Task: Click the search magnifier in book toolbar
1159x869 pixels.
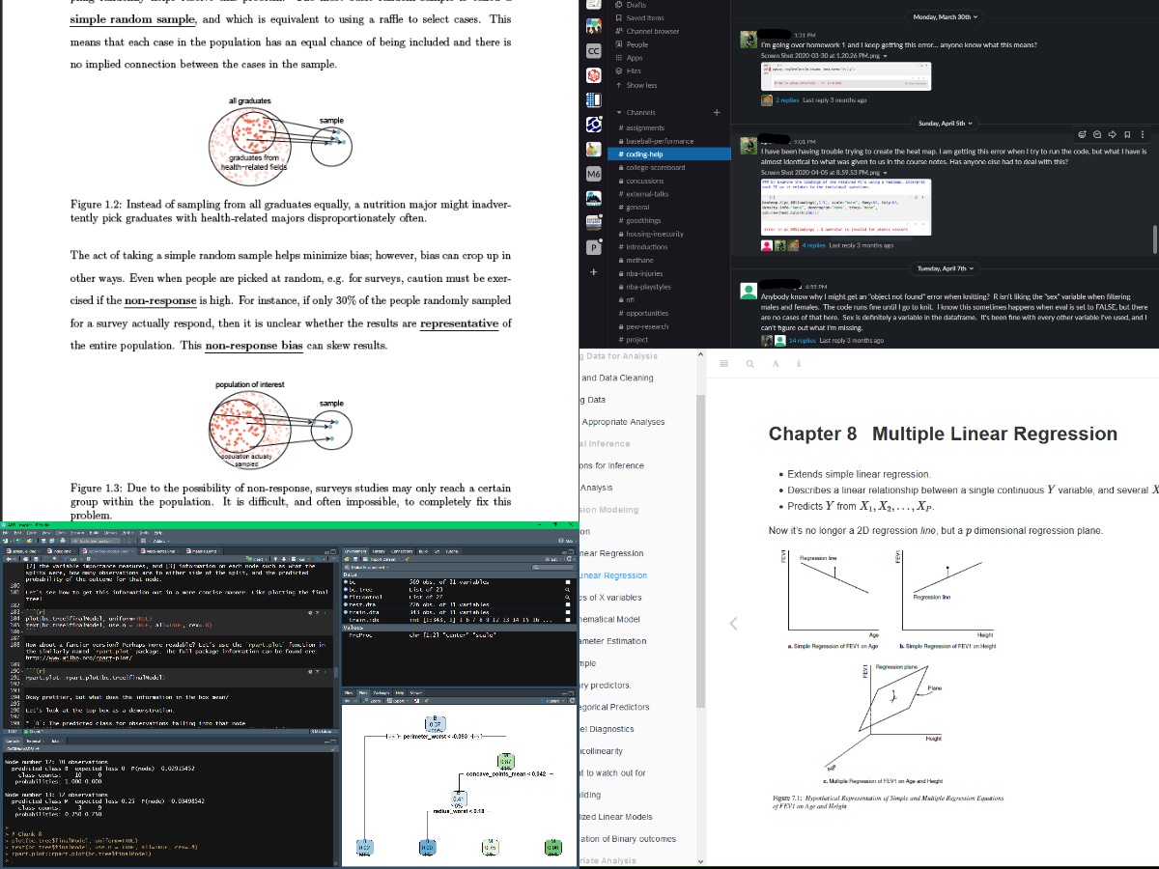Action: click(749, 363)
